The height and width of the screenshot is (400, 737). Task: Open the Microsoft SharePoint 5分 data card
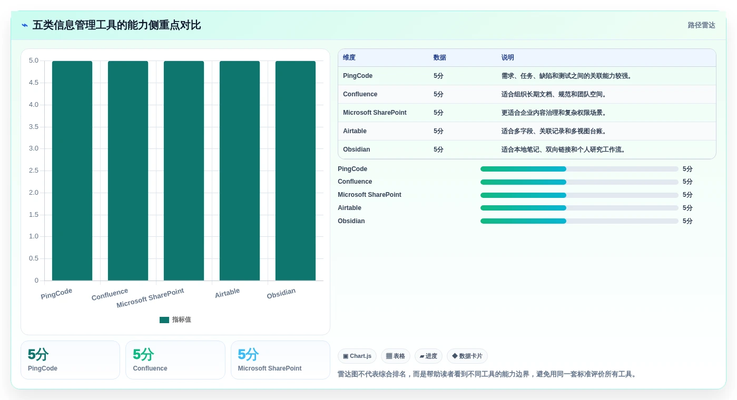click(280, 360)
